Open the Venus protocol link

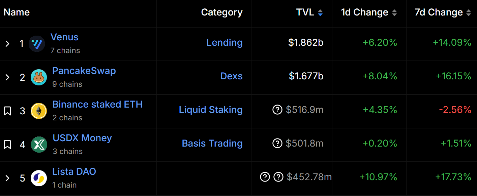[64, 37]
